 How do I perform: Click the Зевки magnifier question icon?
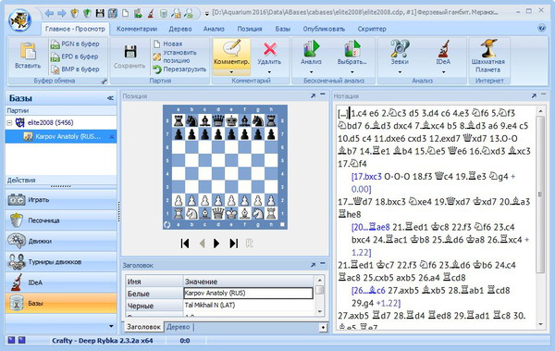click(400, 48)
